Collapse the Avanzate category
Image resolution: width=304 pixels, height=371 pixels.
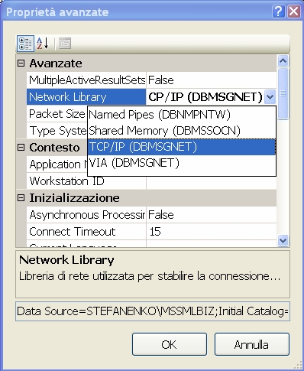[21, 63]
